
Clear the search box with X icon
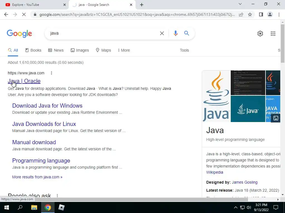[162, 33]
